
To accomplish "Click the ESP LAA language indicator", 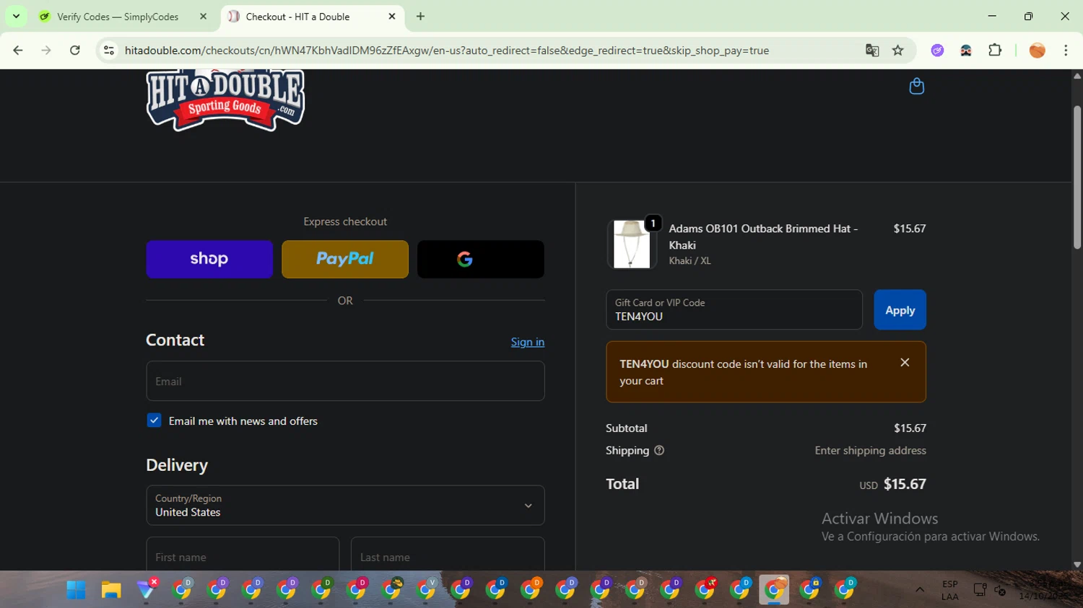I will click(x=950, y=590).
